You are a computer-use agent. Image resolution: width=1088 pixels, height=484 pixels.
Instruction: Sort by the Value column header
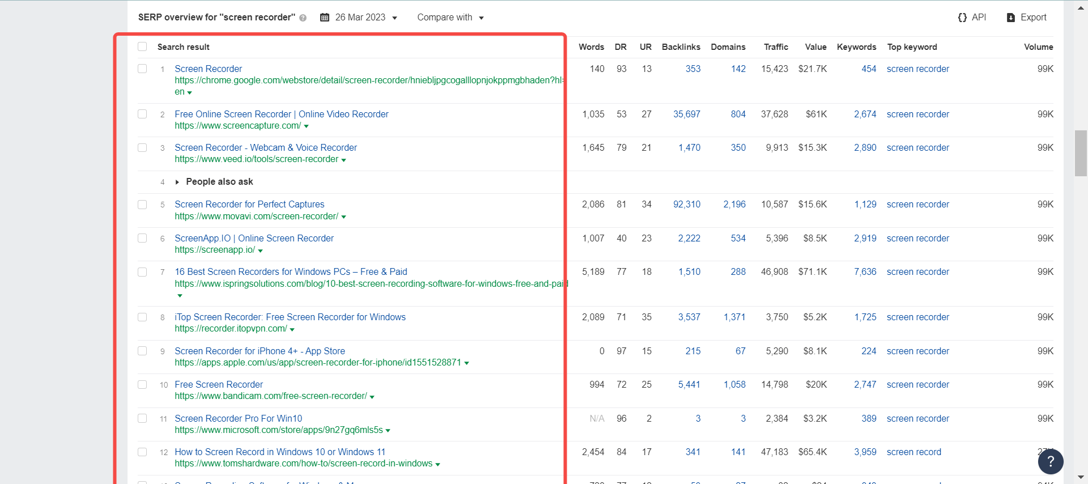coord(815,47)
